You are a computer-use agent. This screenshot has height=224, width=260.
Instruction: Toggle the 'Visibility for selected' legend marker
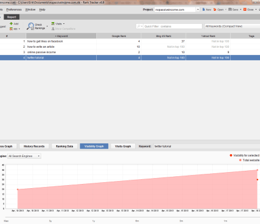[231, 155]
